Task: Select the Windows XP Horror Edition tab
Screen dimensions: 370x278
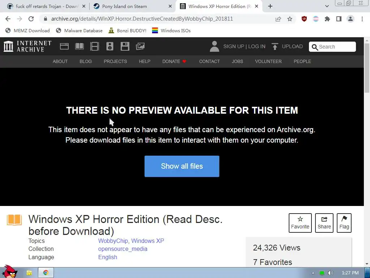Action: pos(219,7)
